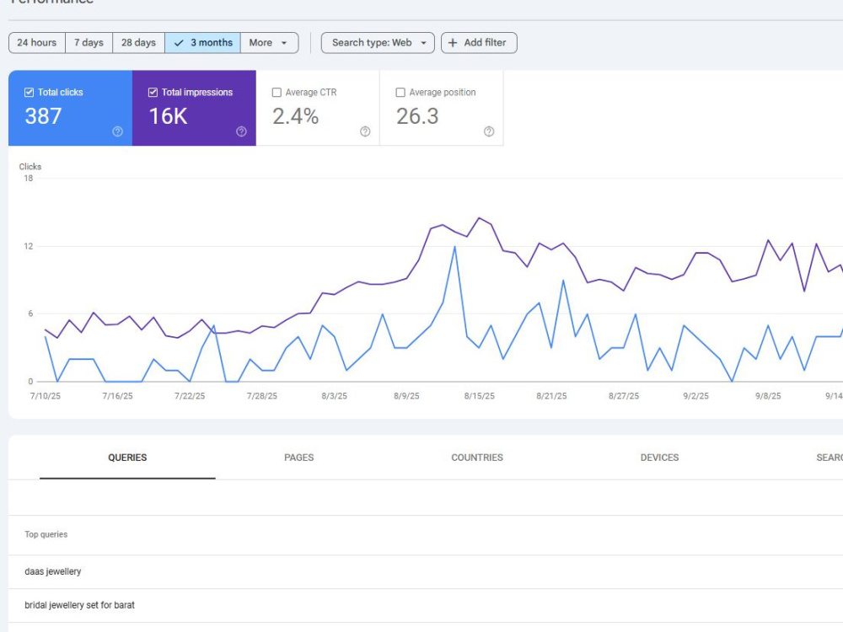843x632 pixels.
Task: Switch to the Pages tab
Action: pyautogui.click(x=299, y=458)
